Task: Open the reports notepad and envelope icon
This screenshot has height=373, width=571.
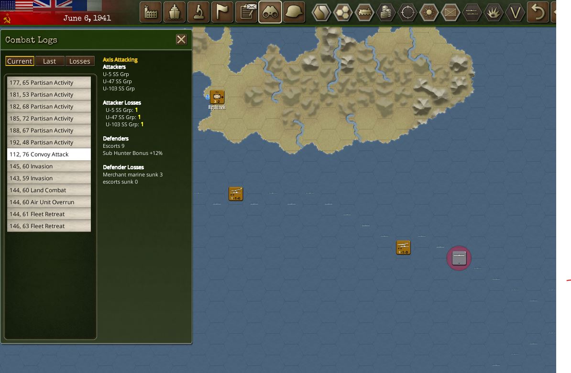Action: (246, 12)
